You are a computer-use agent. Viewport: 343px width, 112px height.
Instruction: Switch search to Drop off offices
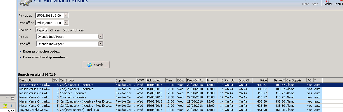coord(73,30)
